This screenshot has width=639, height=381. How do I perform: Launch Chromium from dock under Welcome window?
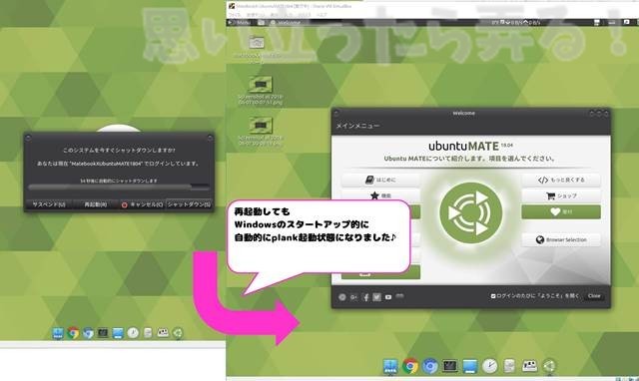pos(430,366)
